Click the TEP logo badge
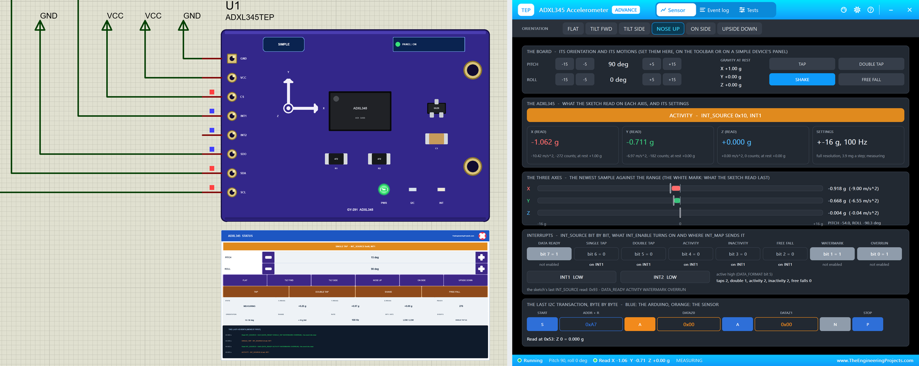This screenshot has height=366, width=919. tap(526, 10)
